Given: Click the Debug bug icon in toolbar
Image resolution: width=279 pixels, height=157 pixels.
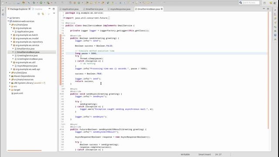Looking at the screenshot, I should (x=34, y=3).
